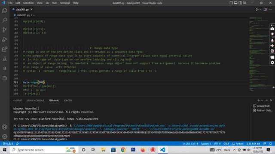Image resolution: width=275 pixels, height=154 pixels.
Task: Click UTF-8 encoding in status bar
Action: pos(217,144)
